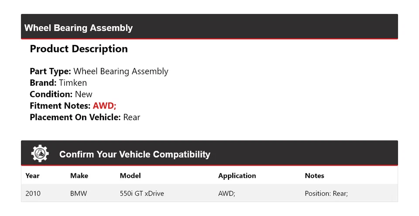Screen dimensions: 419x216
Task: Select the Product Description heading
Action: (79, 49)
